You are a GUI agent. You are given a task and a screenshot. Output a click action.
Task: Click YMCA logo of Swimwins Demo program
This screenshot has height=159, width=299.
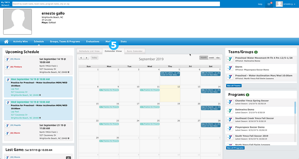click(230, 111)
